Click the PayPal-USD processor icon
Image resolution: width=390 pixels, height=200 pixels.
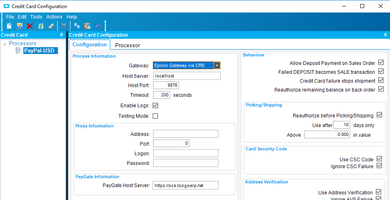tap(19, 51)
